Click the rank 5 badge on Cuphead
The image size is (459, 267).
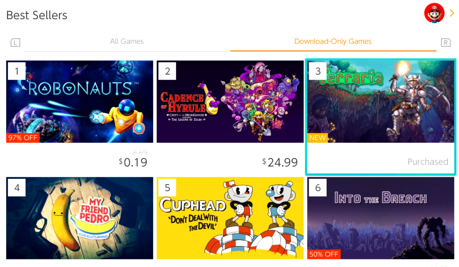[x=168, y=187]
